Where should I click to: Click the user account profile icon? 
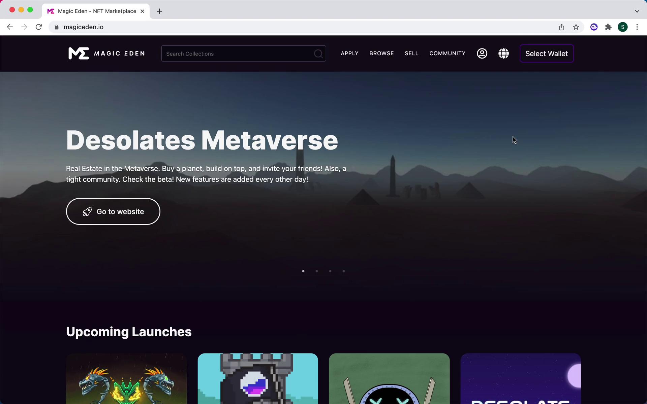click(x=482, y=53)
